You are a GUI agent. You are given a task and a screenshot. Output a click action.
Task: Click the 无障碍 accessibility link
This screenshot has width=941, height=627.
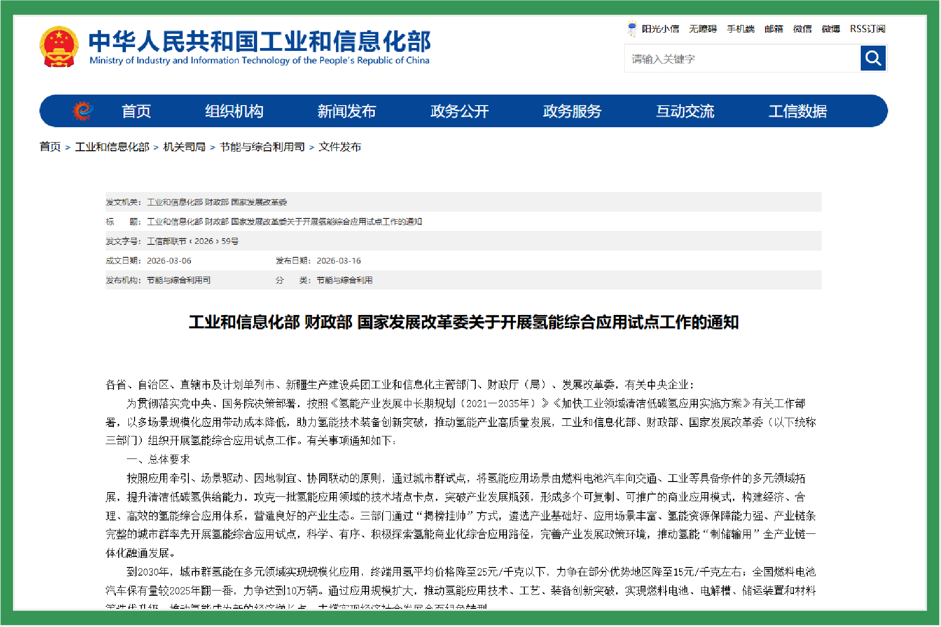[703, 29]
